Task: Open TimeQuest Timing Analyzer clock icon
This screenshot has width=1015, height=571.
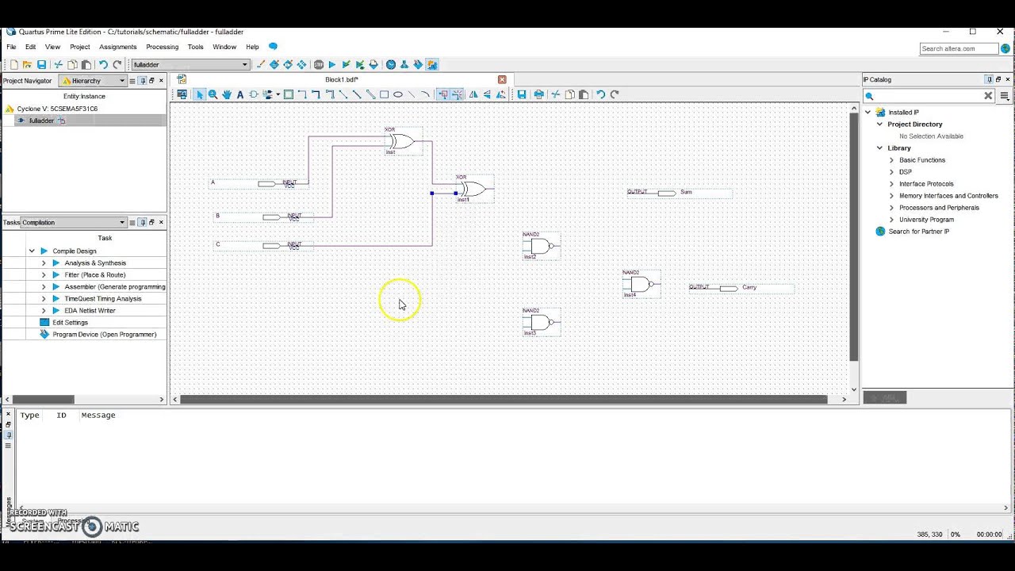Action: [x=391, y=64]
